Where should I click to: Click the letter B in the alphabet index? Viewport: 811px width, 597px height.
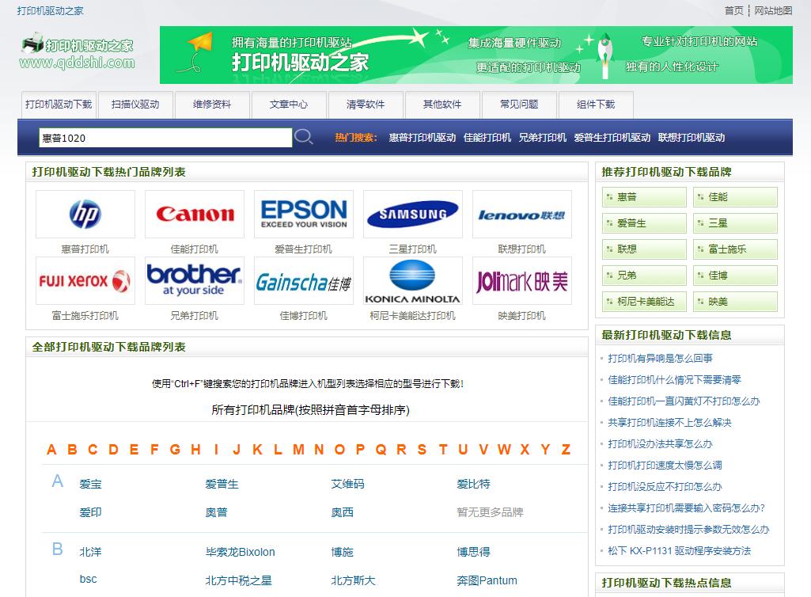(x=71, y=449)
